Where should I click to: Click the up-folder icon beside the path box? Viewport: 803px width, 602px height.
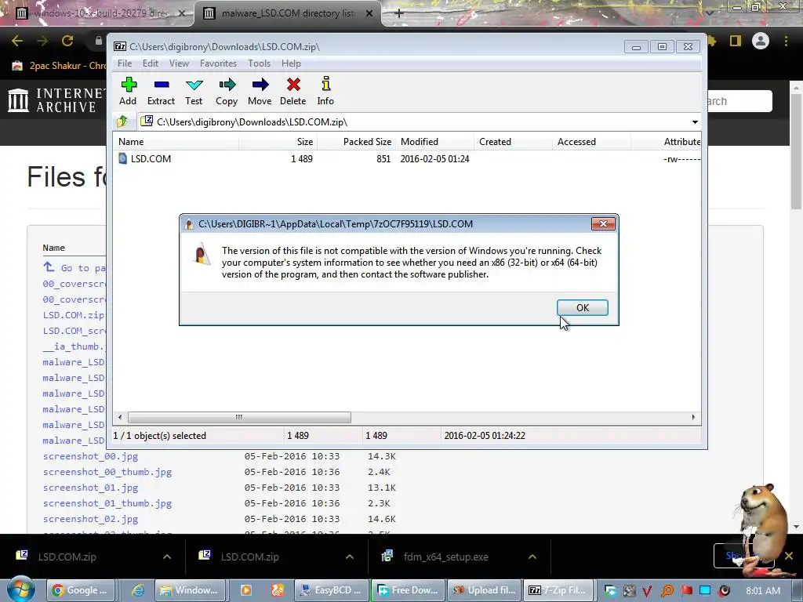122,121
